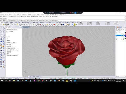Screen dimensions: 126x94
Task: Click the black color swatch of top layer
Action: click(125, 33)
